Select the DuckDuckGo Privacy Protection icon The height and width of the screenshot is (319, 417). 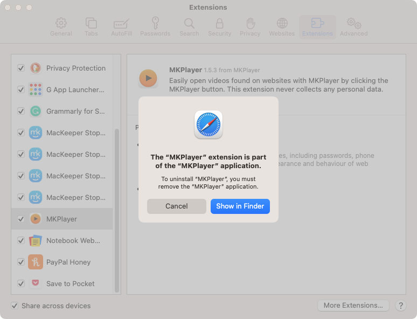point(36,68)
